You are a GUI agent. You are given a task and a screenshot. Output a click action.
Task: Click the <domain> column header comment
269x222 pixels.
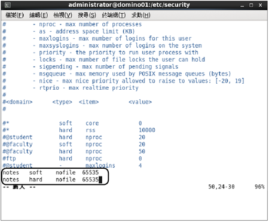click(x=17, y=102)
